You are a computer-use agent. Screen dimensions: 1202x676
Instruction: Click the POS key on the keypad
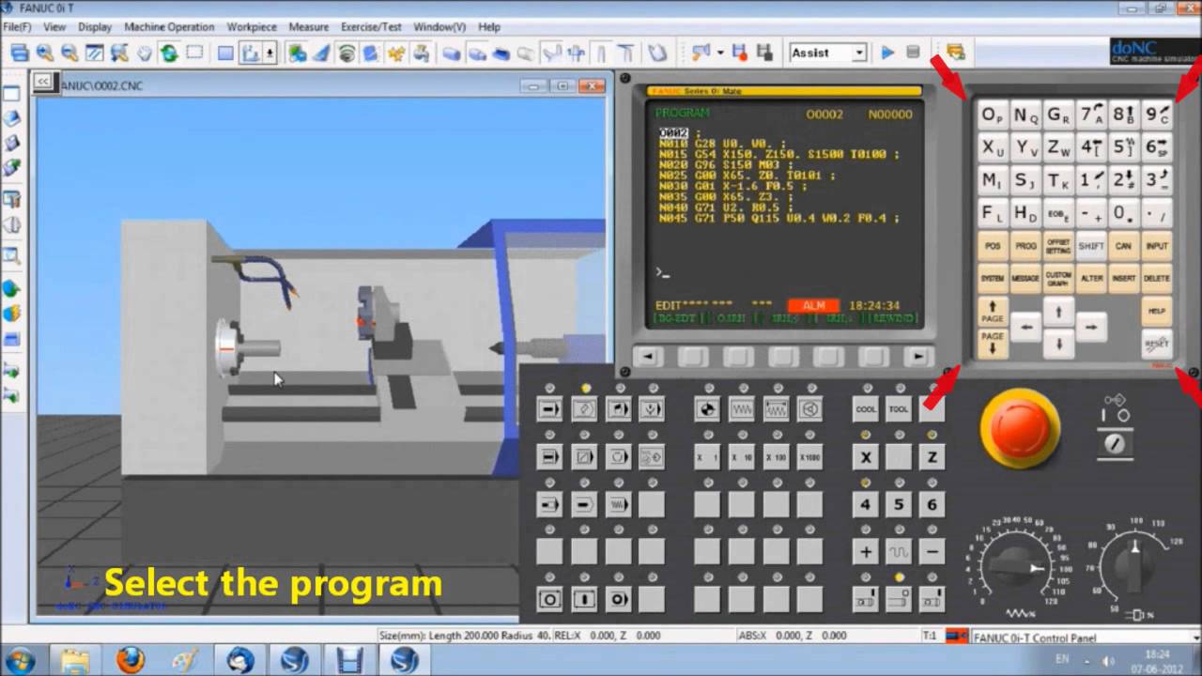click(993, 246)
